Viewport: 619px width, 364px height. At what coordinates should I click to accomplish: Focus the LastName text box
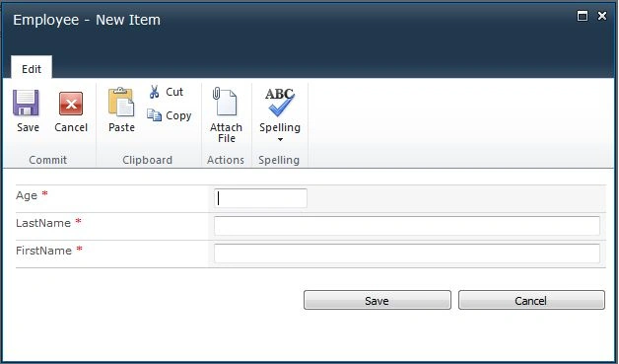tap(407, 226)
